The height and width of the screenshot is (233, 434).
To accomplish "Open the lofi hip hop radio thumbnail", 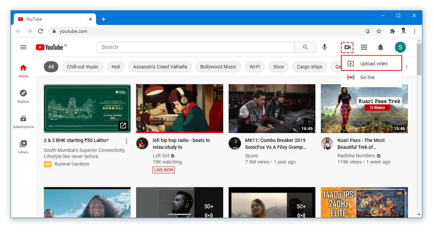I will [x=179, y=109].
